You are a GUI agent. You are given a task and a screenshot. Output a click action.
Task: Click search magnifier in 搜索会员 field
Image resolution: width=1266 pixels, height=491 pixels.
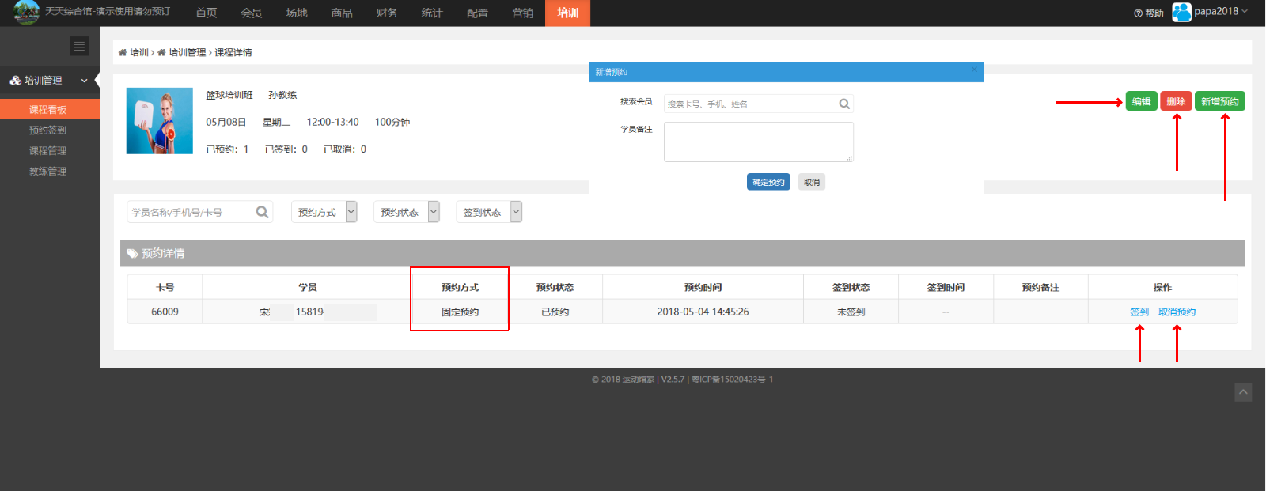[844, 104]
